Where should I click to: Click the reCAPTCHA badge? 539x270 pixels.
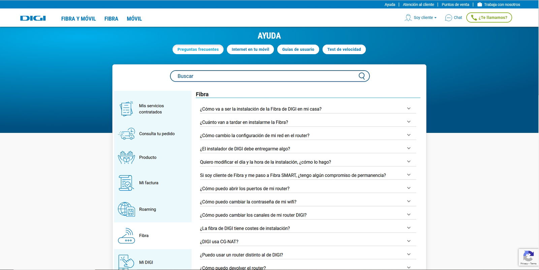(528, 258)
